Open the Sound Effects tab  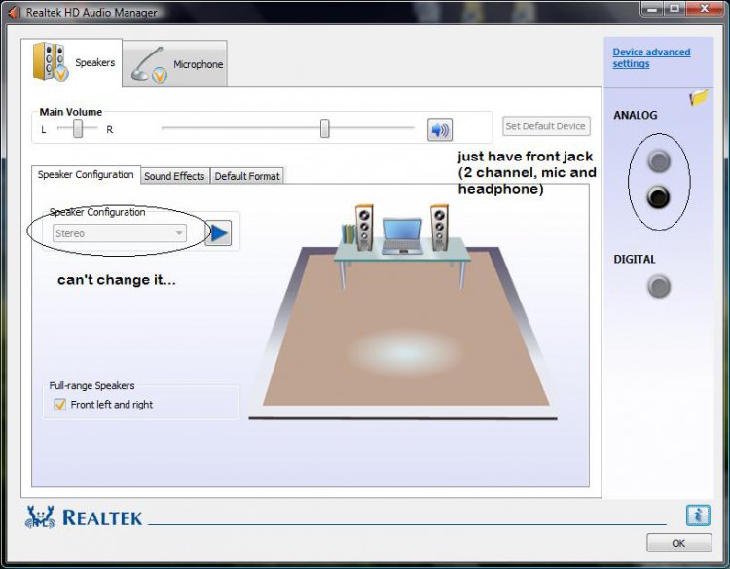tap(174, 176)
